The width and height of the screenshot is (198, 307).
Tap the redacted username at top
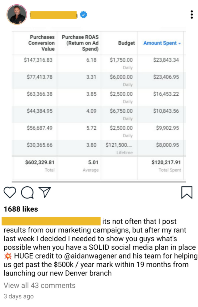pyautogui.click(x=53, y=15)
